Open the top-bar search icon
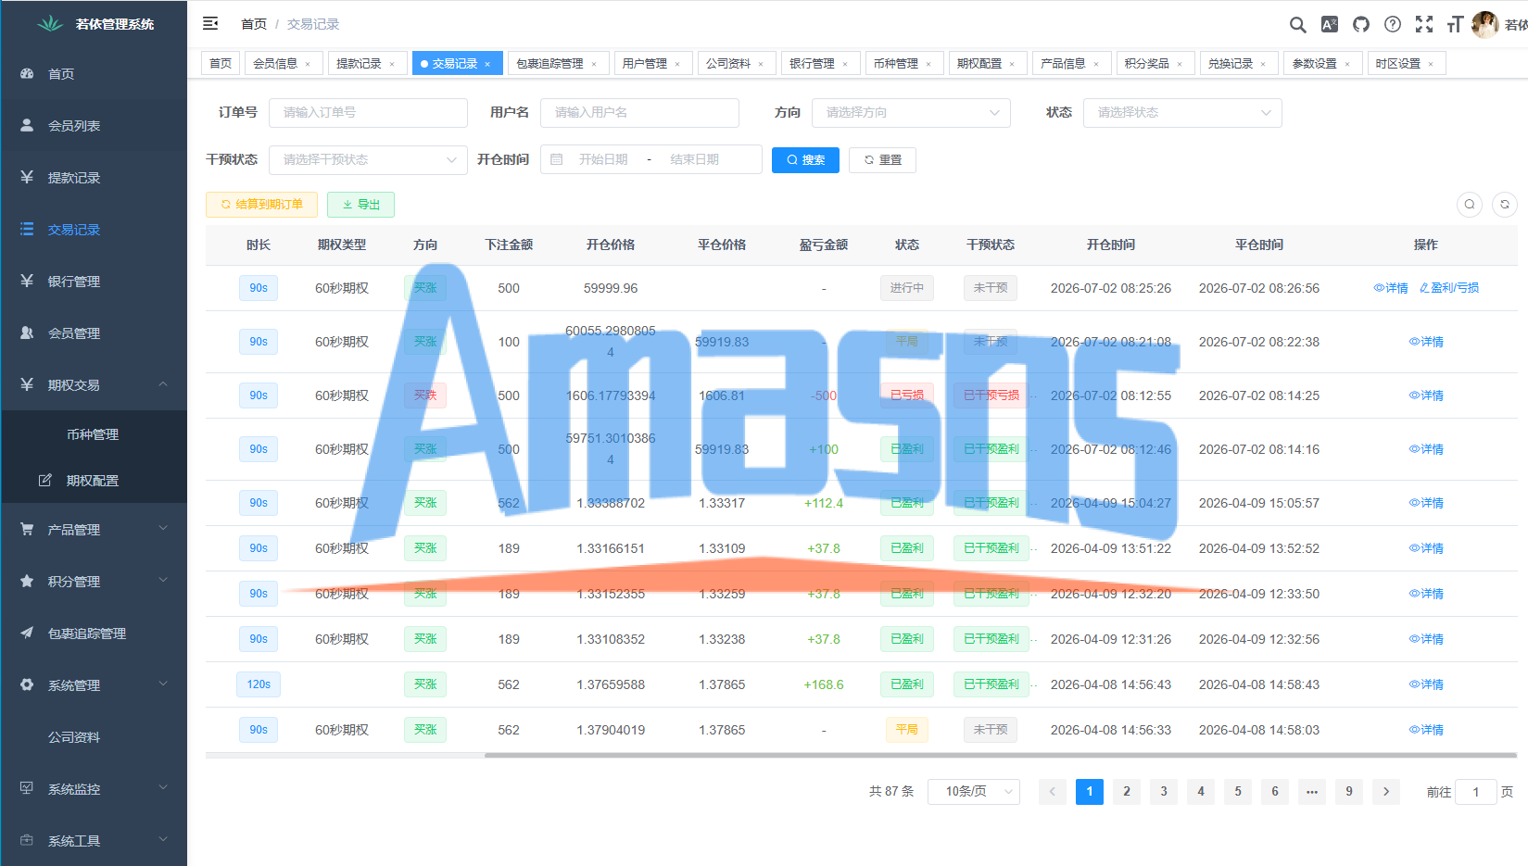Image resolution: width=1528 pixels, height=866 pixels. 1298,24
